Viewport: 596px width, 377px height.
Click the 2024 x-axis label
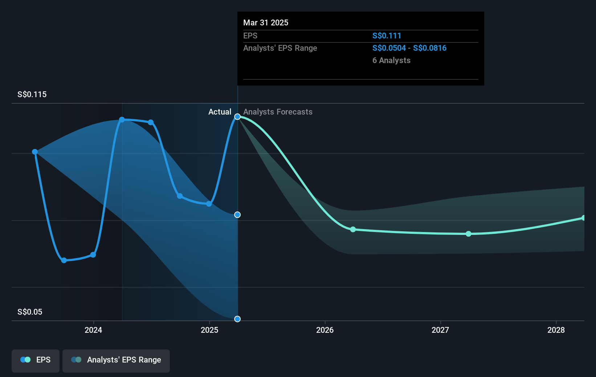[93, 330]
